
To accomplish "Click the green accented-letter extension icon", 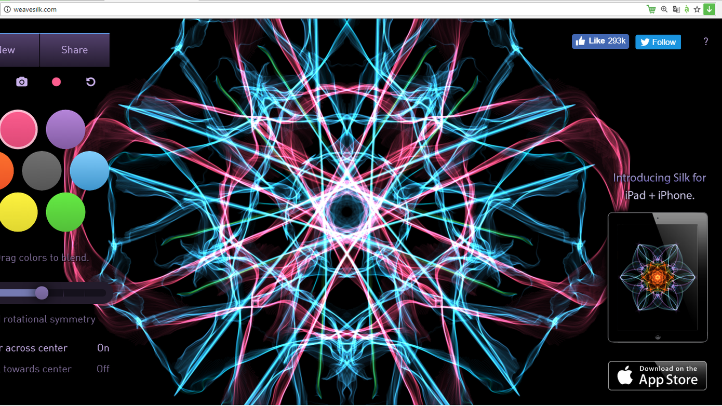I will 687,9.
